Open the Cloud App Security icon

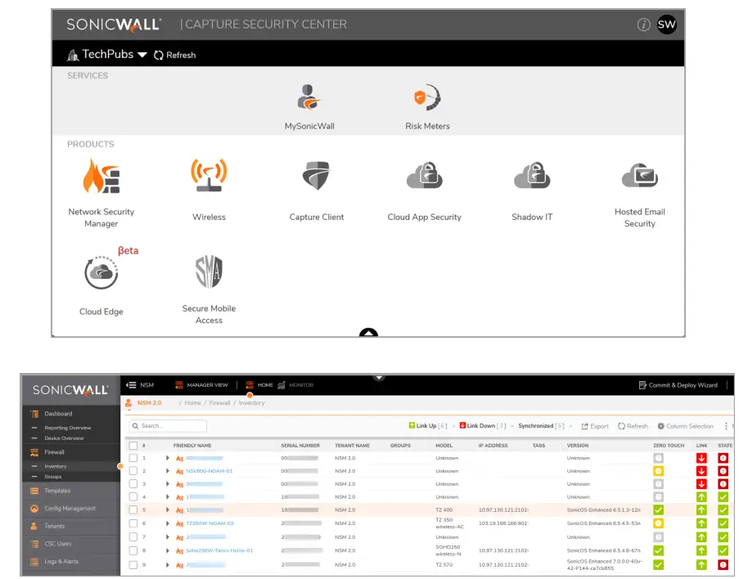pos(424,174)
